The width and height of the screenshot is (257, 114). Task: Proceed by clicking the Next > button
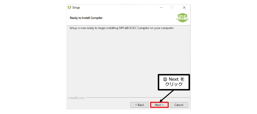coord(159,105)
